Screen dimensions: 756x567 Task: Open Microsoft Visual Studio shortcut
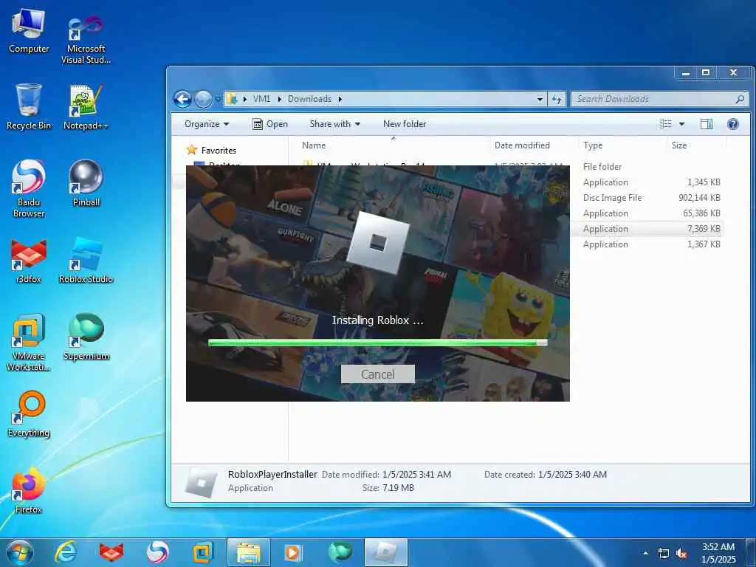(86, 38)
